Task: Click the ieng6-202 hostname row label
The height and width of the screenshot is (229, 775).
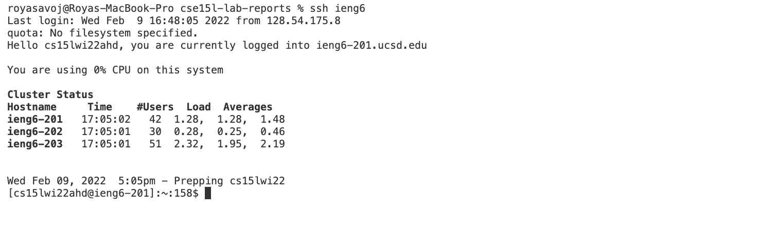Action: pos(35,132)
